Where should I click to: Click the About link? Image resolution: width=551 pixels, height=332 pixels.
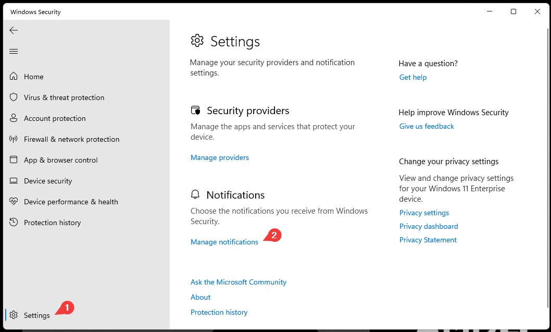(201, 297)
